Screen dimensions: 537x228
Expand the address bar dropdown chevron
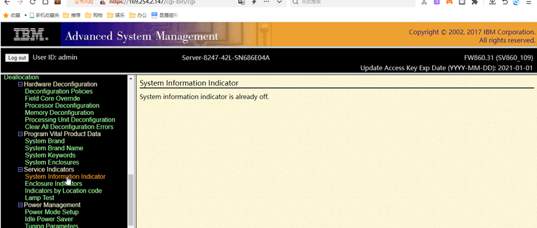point(279,2)
